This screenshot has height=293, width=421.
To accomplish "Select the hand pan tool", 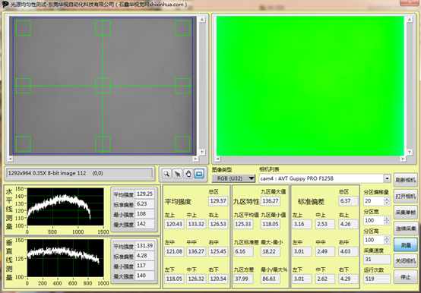I will pyautogui.click(x=188, y=174).
